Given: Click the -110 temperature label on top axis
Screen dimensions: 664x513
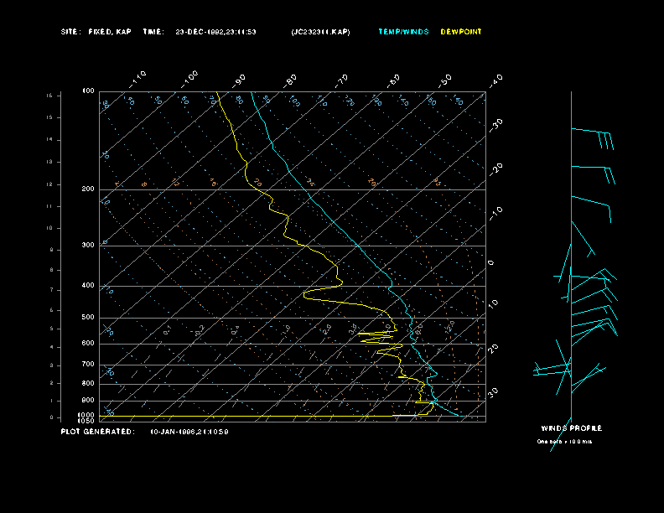Looking at the screenshot, I should coord(139,77).
